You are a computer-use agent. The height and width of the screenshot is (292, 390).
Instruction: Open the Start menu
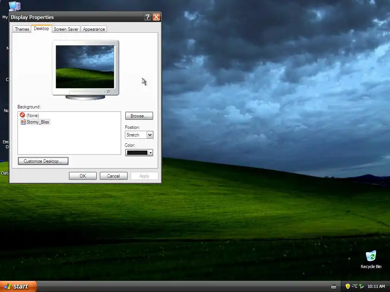click(18, 286)
